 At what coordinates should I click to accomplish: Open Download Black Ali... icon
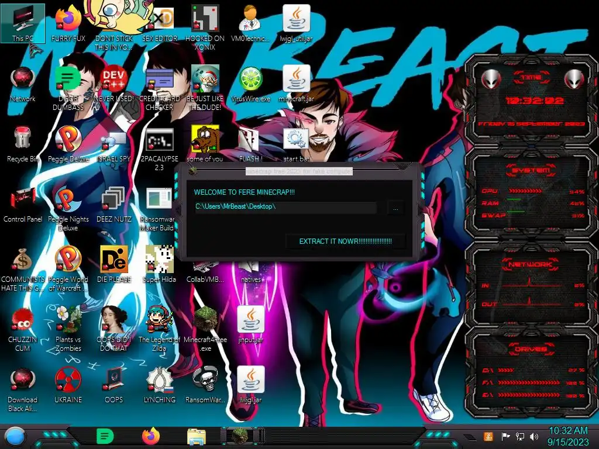pyautogui.click(x=23, y=389)
